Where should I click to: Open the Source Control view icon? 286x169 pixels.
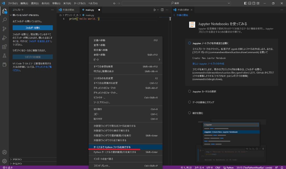(x=4, y=29)
